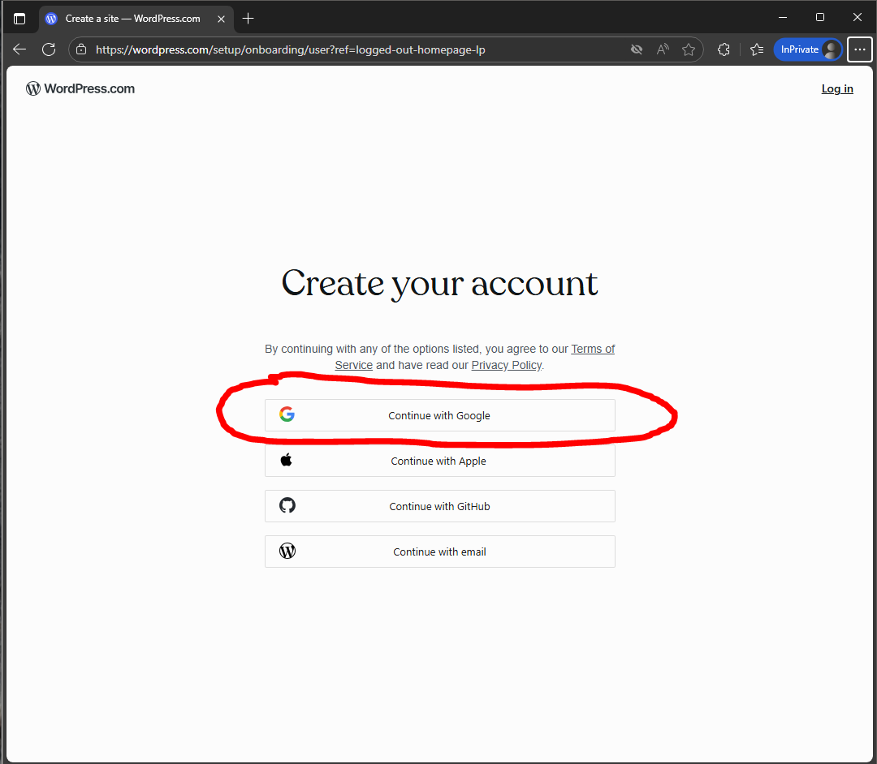Screen dimensions: 877x764
Task: Choose Continue with email
Action: click(439, 552)
